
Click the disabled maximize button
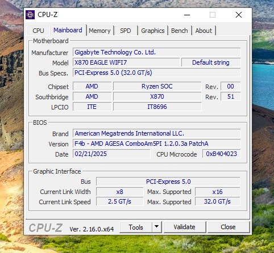pos(213,15)
